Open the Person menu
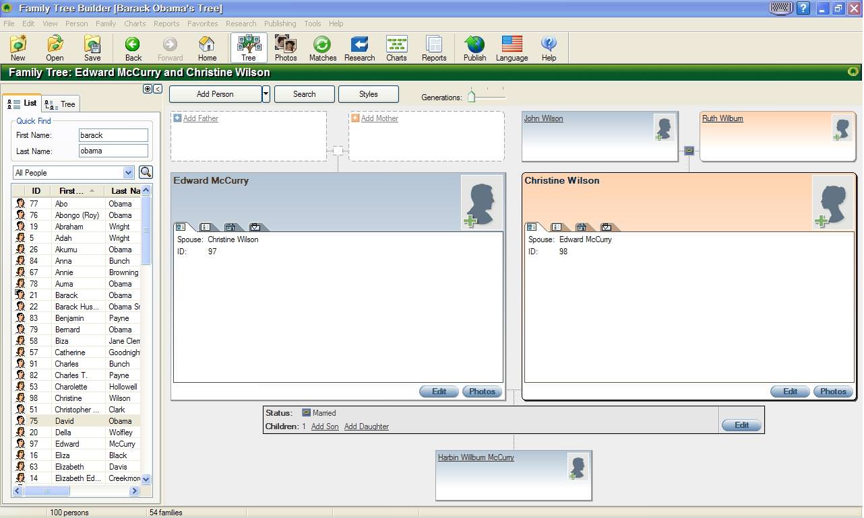This screenshot has height=518, width=864. [x=77, y=24]
